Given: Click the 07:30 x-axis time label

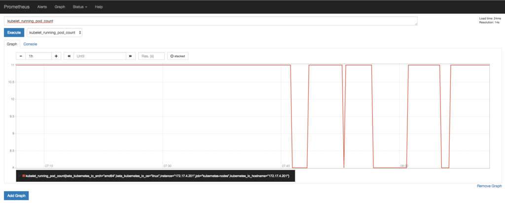Looking at the screenshot, I should (168, 166).
